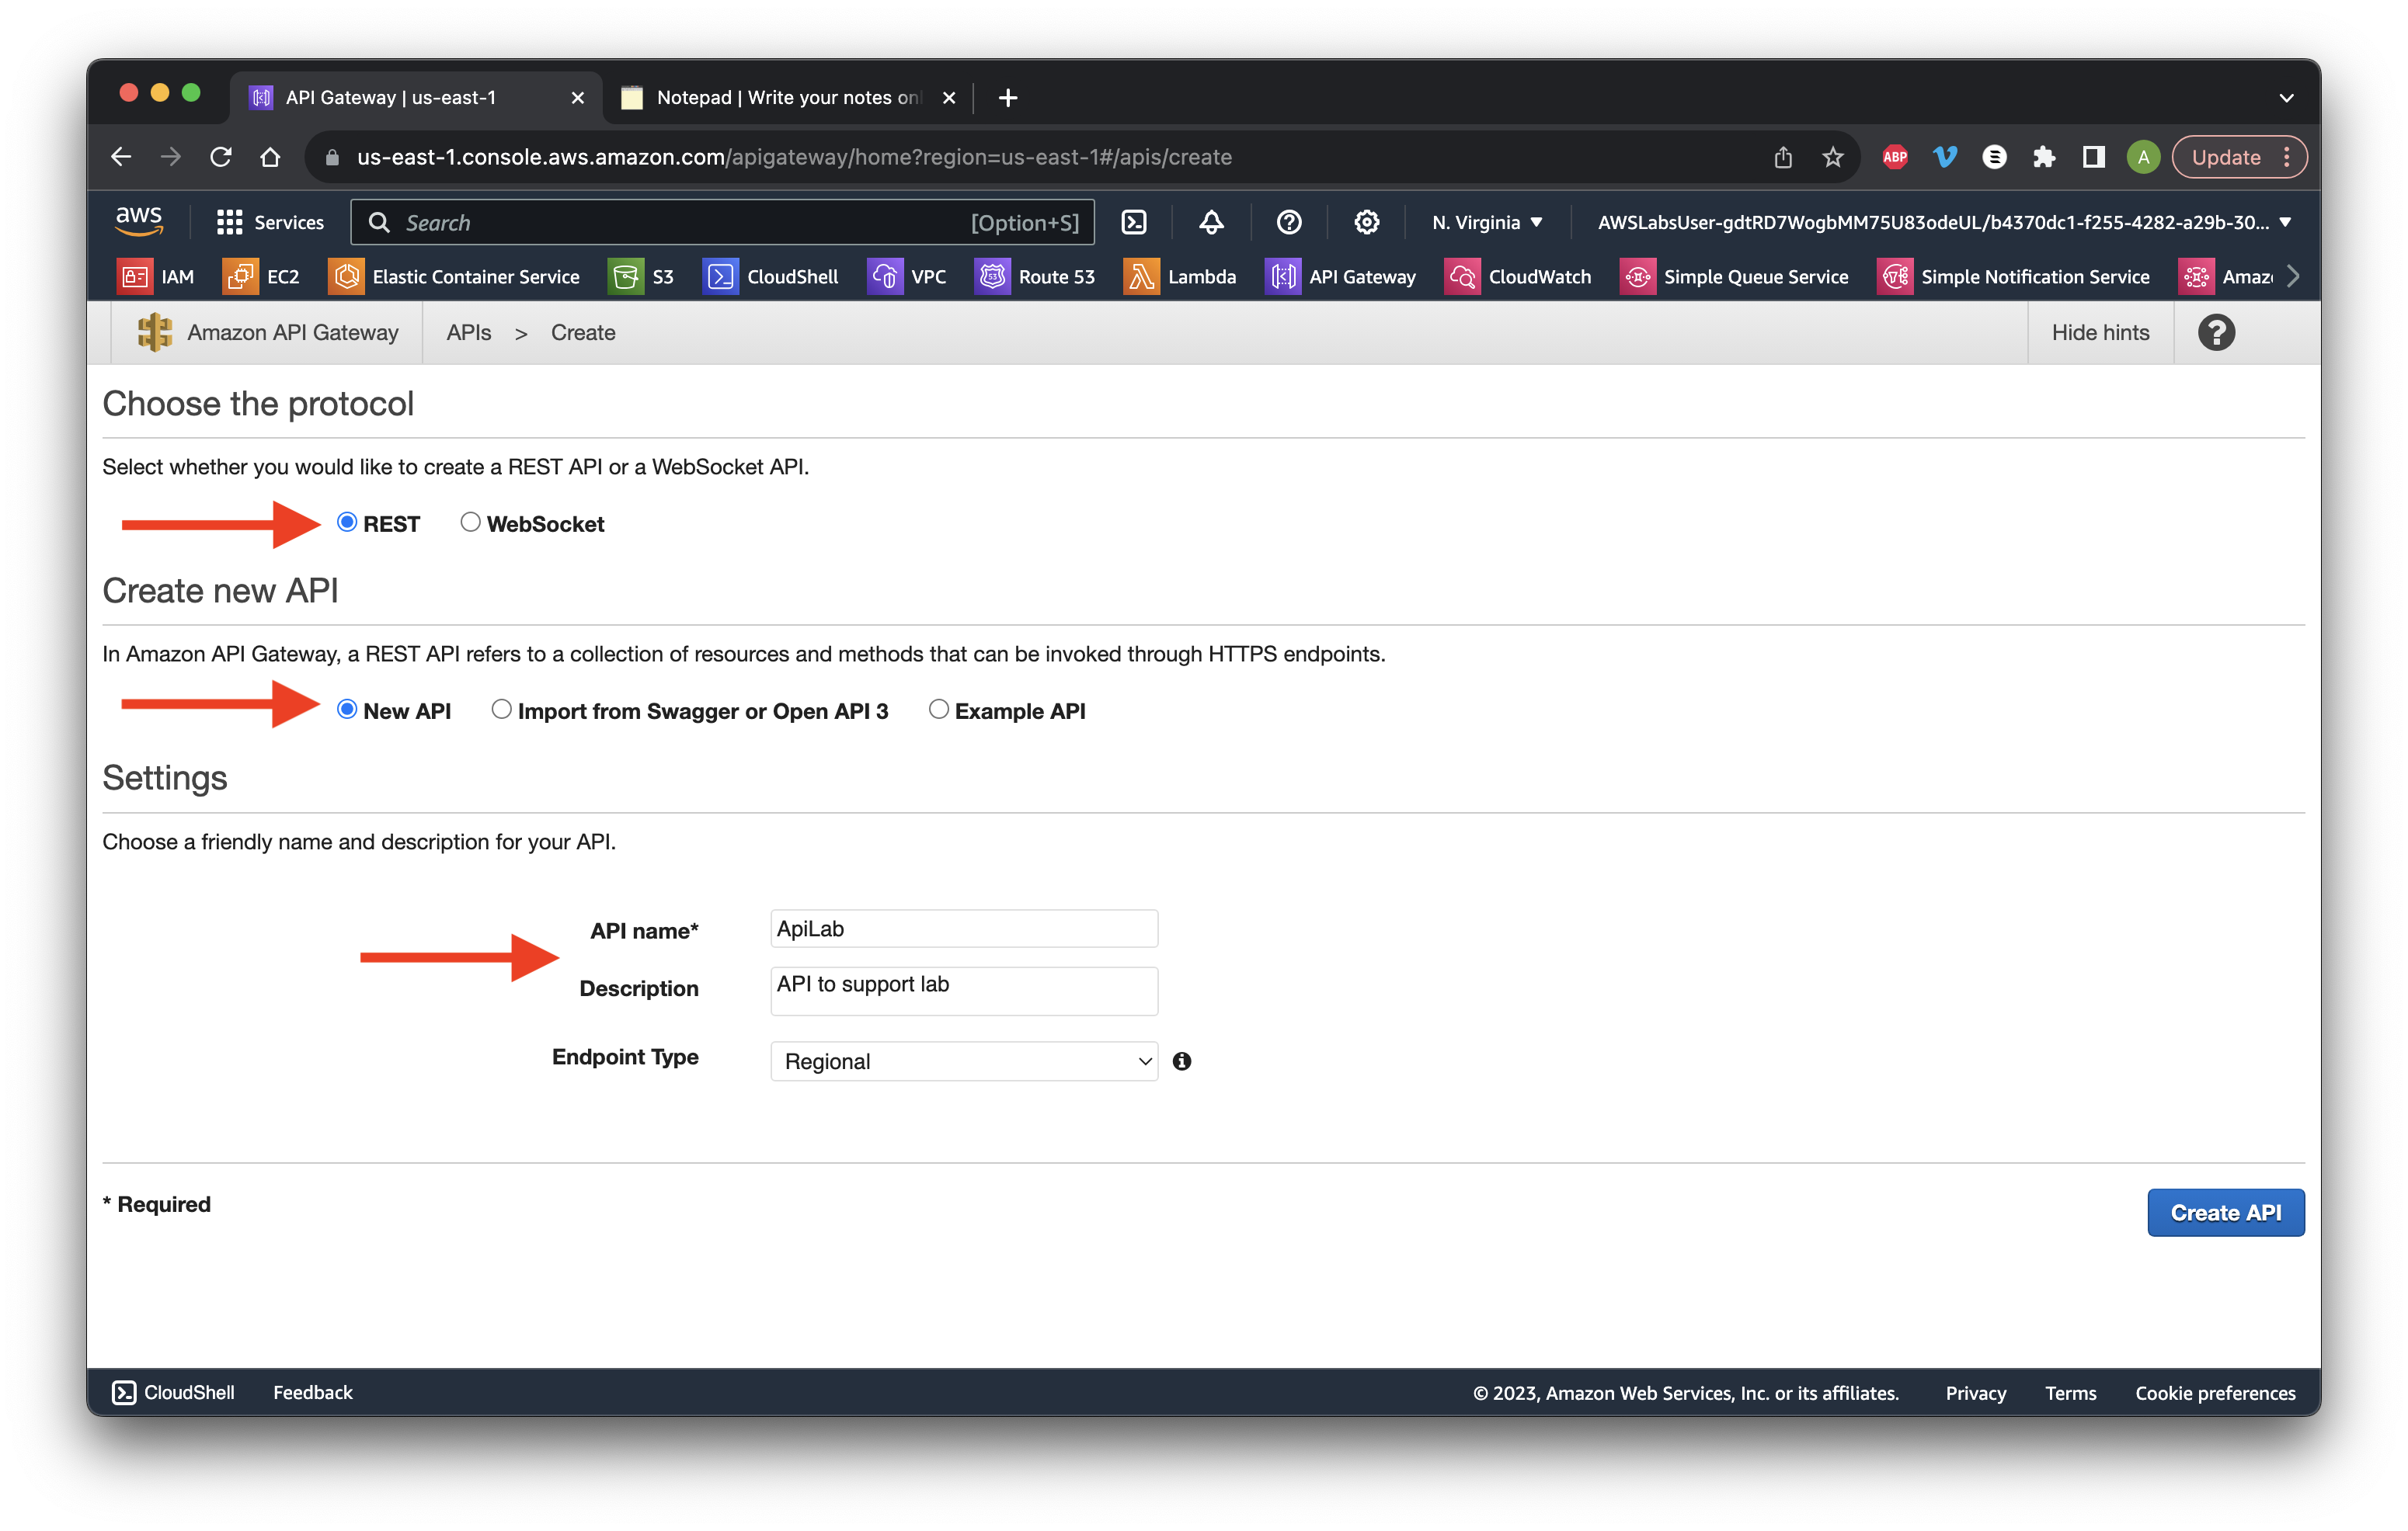This screenshot has height=1531, width=2408.
Task: Open the AWS support help icon
Action: tap(1289, 222)
